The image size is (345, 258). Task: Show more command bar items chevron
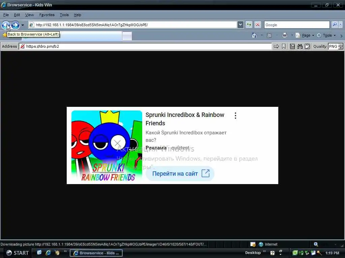(x=341, y=36)
